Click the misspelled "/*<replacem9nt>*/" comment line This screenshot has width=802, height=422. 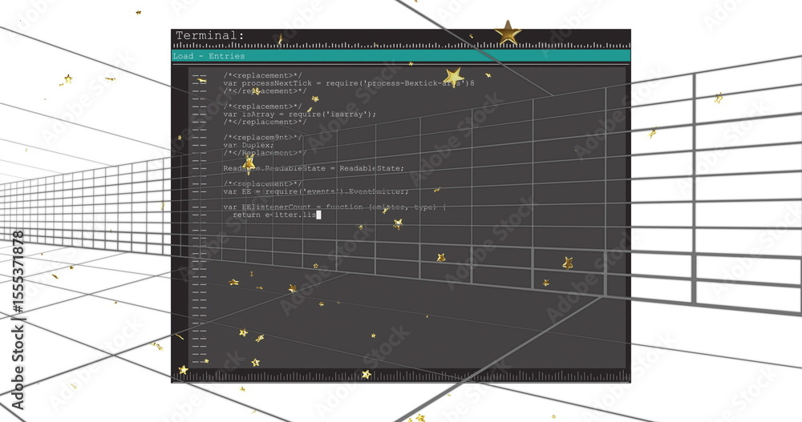[x=265, y=138]
